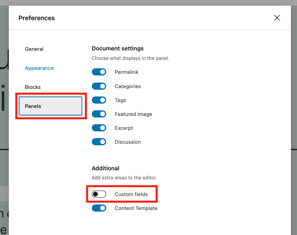Image resolution: width=297 pixels, height=235 pixels.
Task: Turn off the Categories toggle switch
Action: (x=99, y=86)
